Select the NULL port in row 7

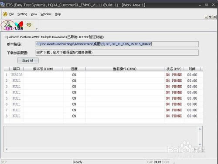17,110
